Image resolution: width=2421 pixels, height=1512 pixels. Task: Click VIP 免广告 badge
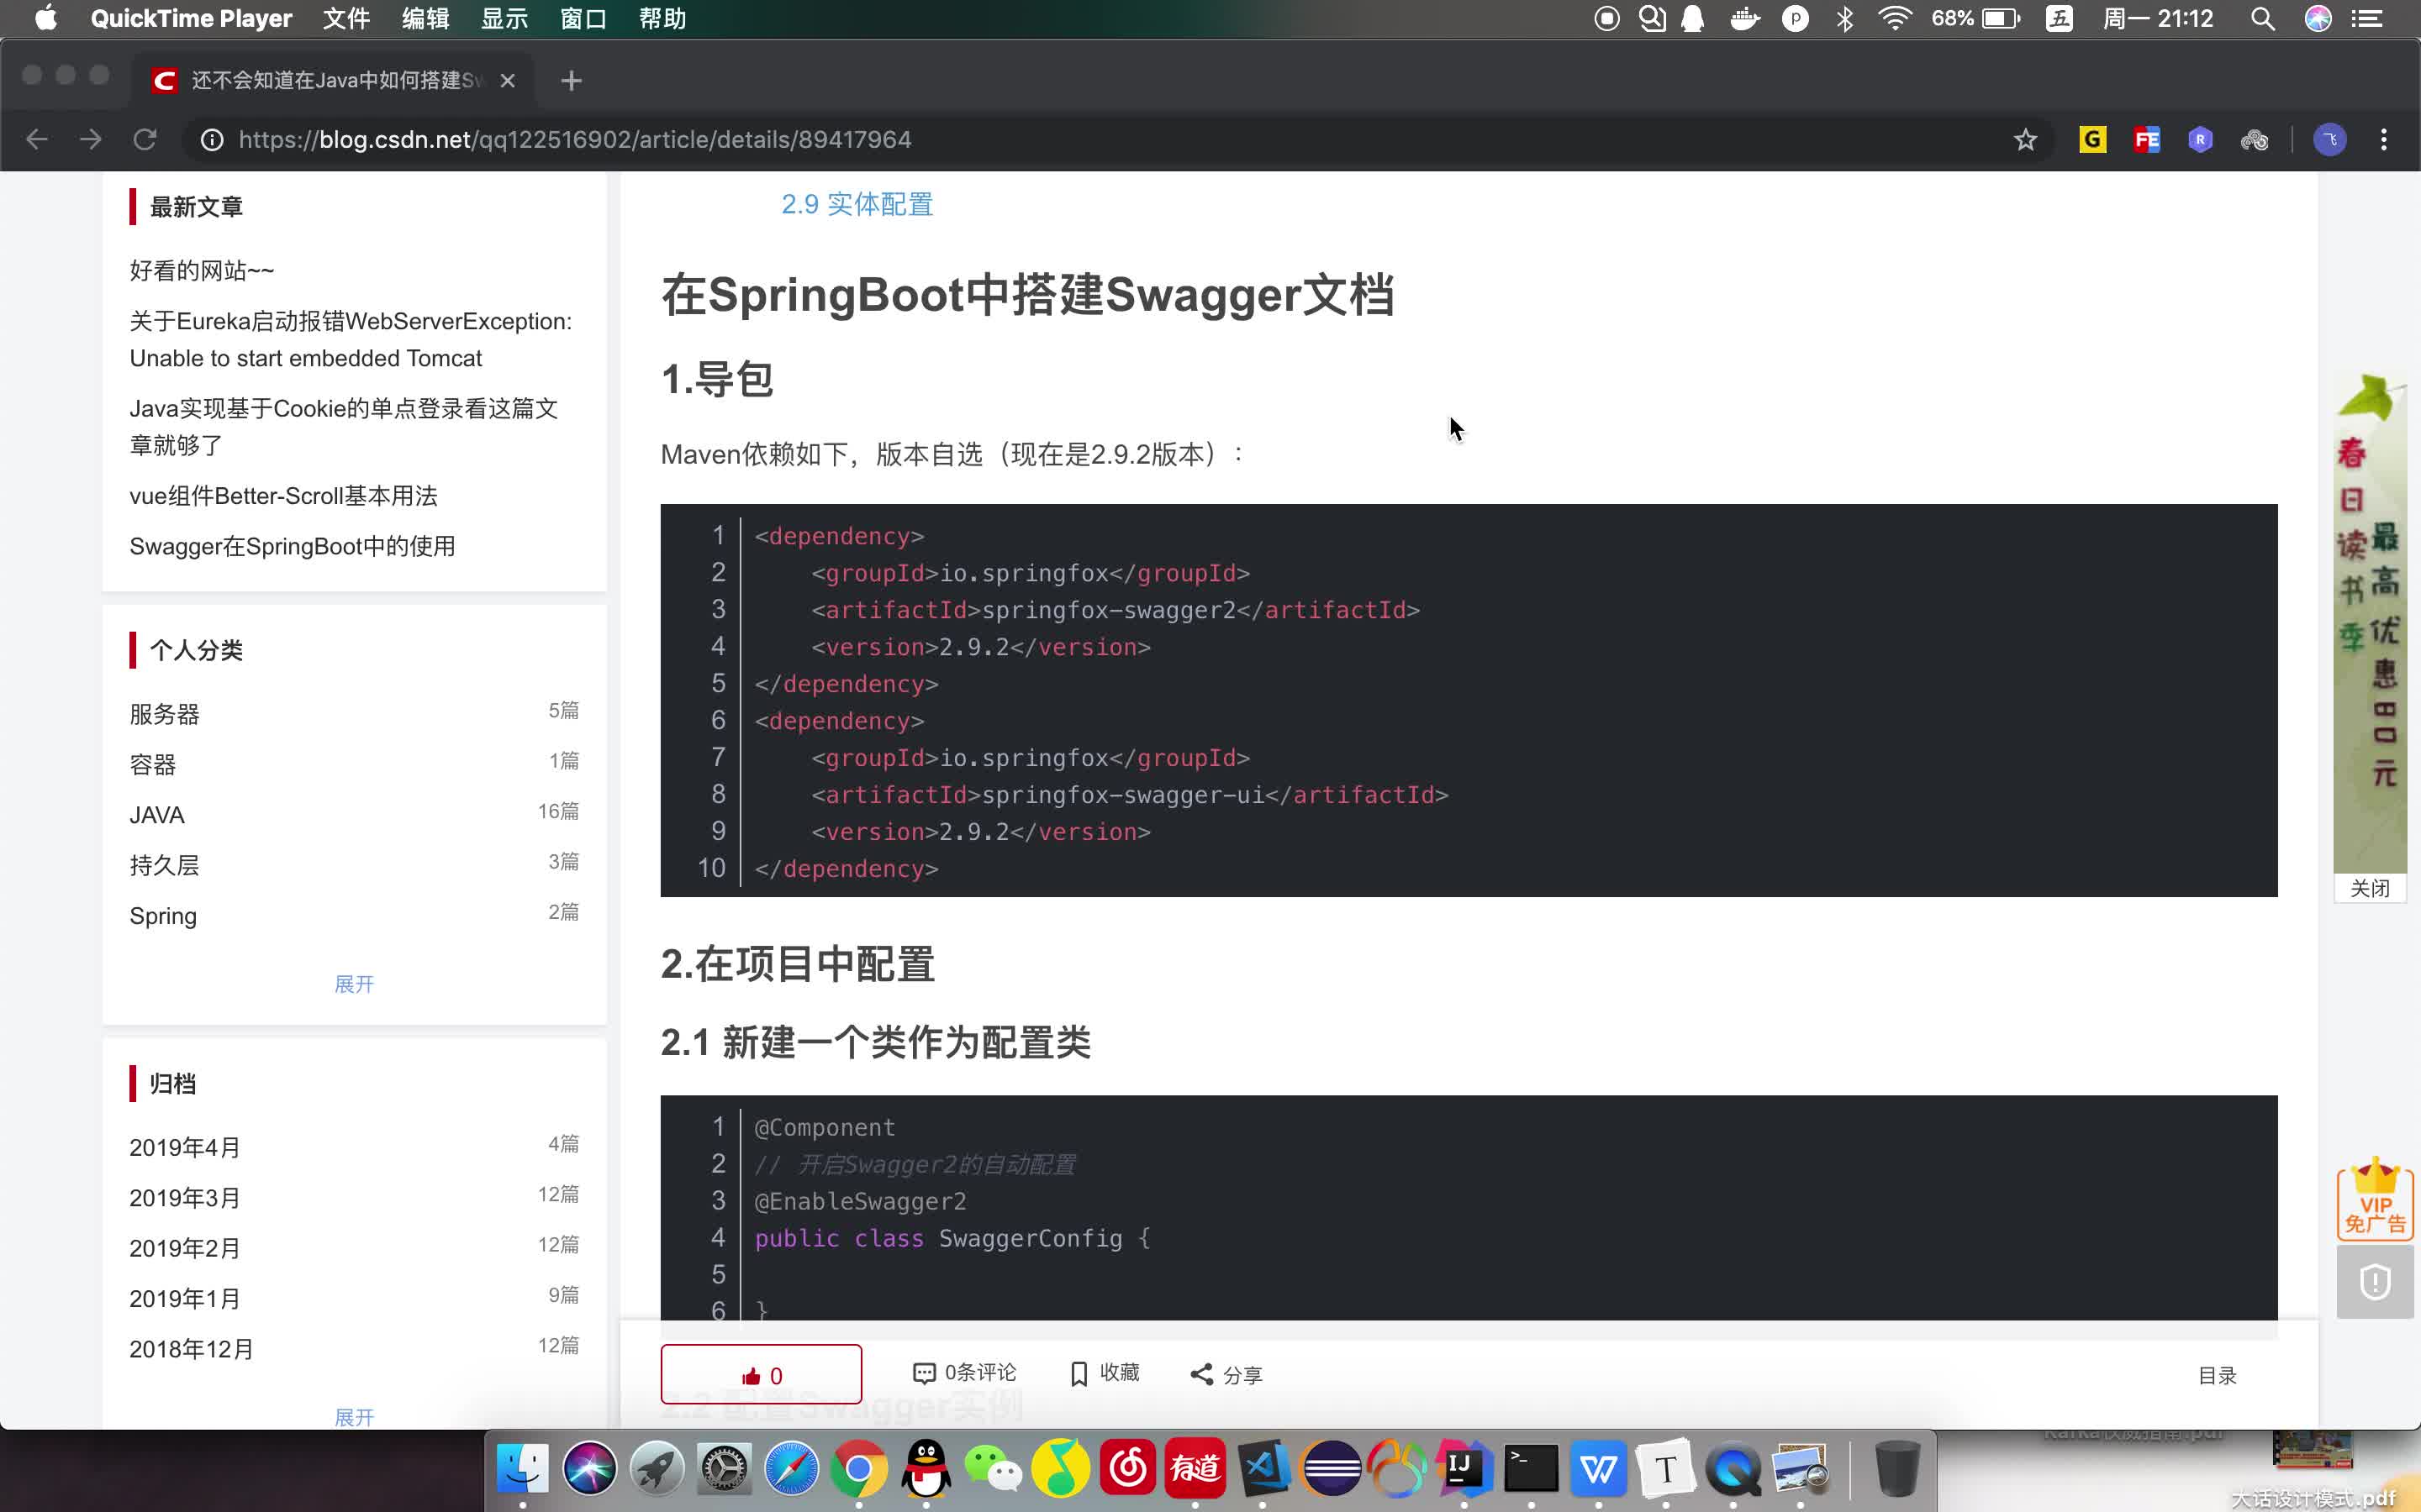pyautogui.click(x=2375, y=1199)
